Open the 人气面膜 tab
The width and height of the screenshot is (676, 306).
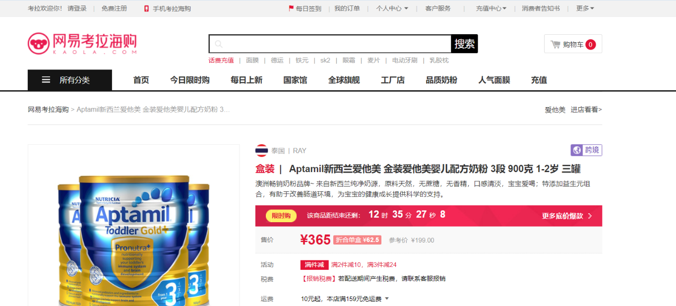coord(494,80)
